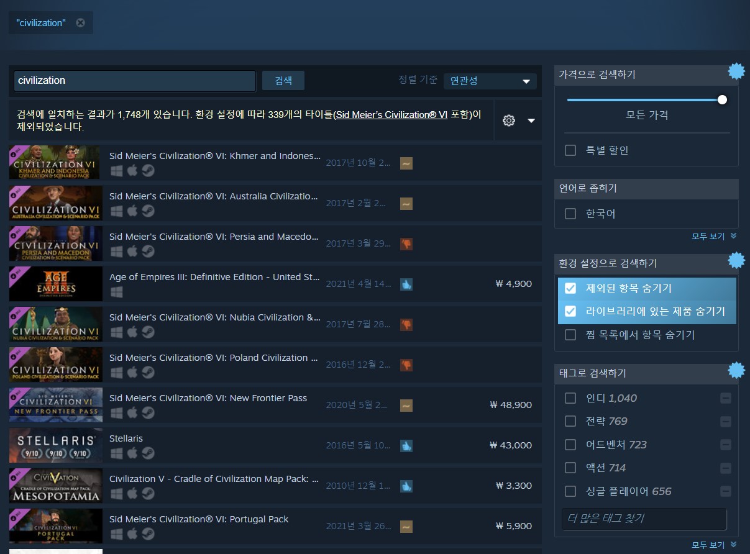
Task: Click the price slider handle for 모든 가격
Action: point(722,99)
